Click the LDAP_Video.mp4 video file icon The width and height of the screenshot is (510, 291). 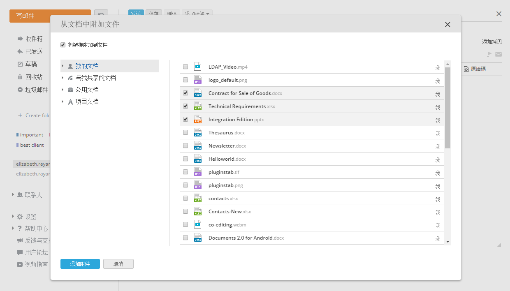click(198, 67)
